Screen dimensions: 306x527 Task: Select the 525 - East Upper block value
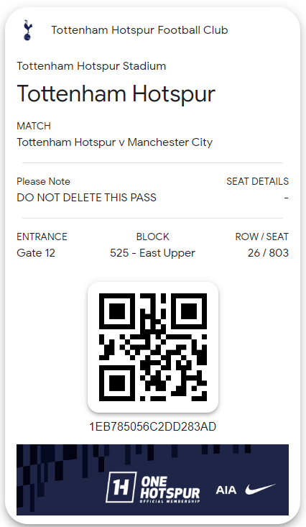(152, 253)
